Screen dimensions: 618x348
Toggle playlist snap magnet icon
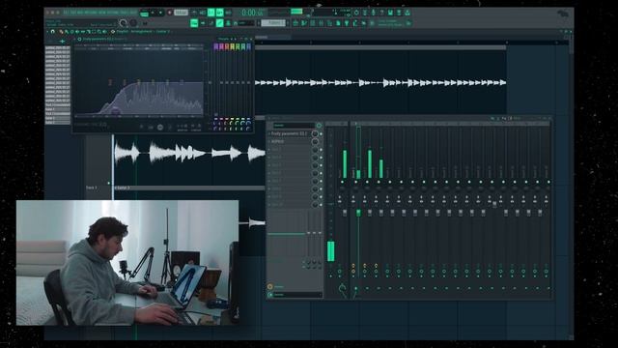[x=52, y=32]
